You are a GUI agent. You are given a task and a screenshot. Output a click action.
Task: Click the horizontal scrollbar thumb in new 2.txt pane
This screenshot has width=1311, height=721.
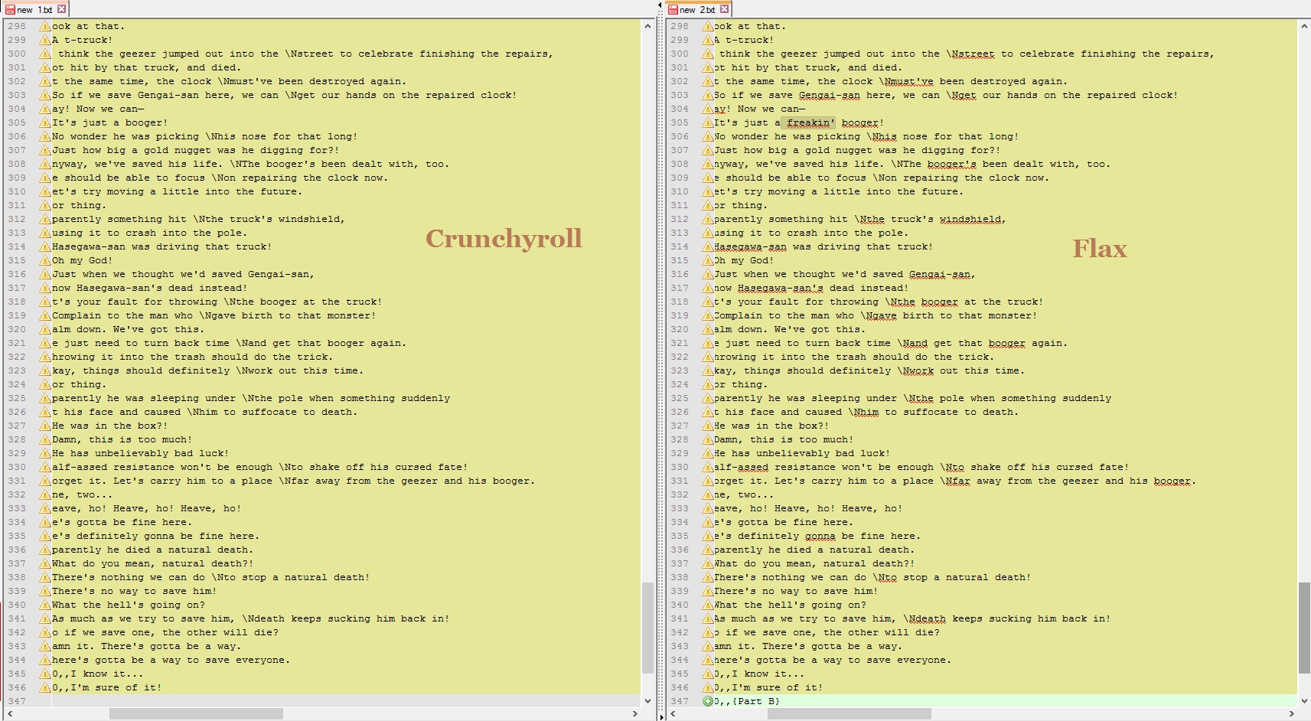(x=849, y=713)
